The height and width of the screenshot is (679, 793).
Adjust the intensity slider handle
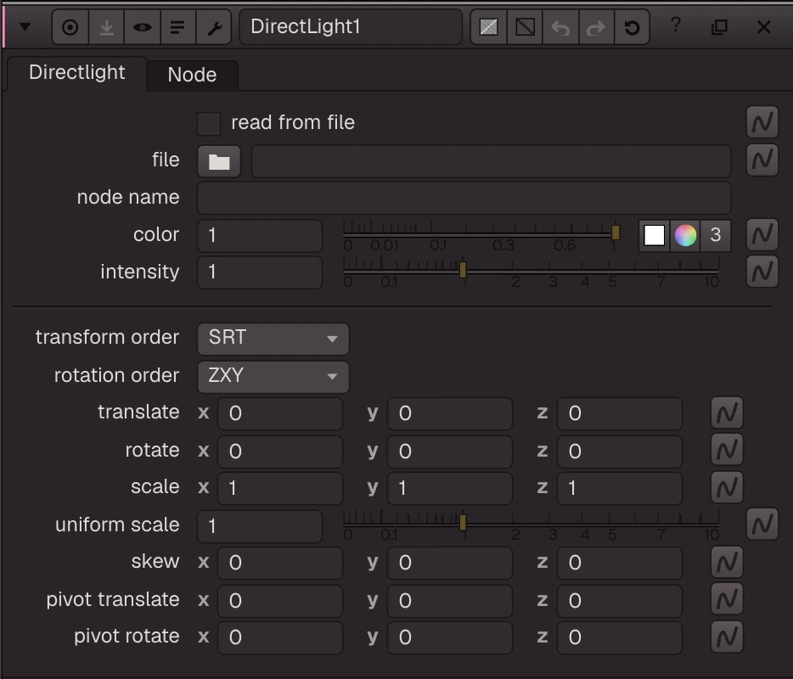pyautogui.click(x=463, y=269)
